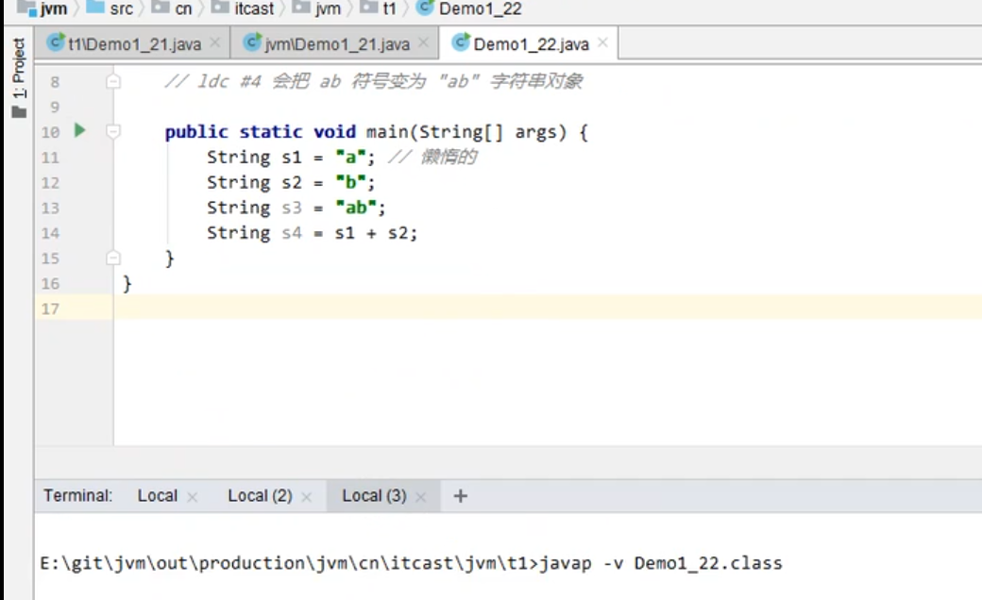The width and height of the screenshot is (982, 600).
Task: Collapse the comment block at line 8
Action: [x=113, y=81]
